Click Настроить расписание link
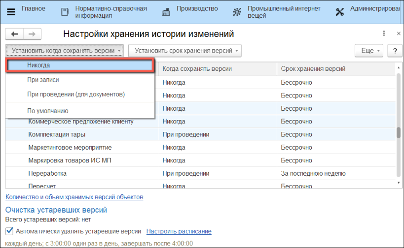 coord(179,231)
